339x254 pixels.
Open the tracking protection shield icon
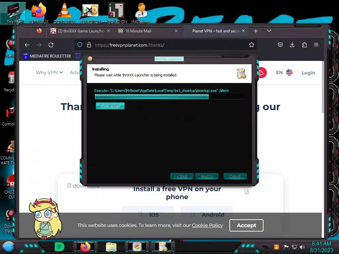pyautogui.click(x=80, y=45)
